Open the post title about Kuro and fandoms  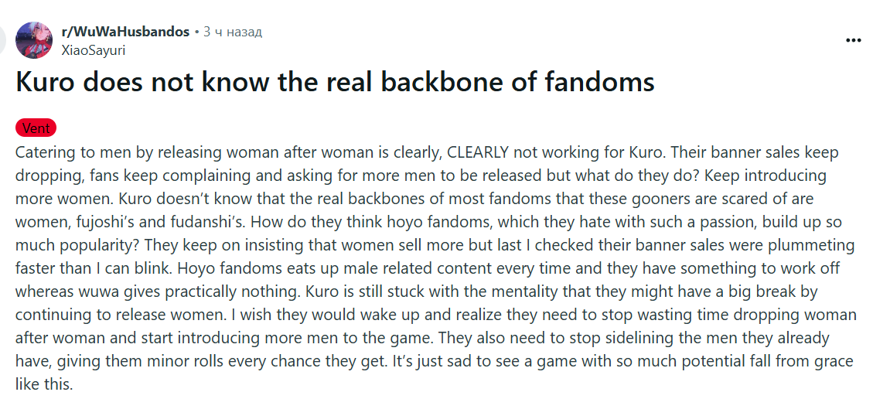pos(335,82)
